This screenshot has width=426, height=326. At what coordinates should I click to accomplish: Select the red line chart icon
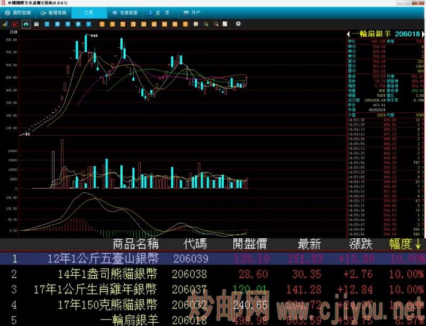tap(16, 24)
